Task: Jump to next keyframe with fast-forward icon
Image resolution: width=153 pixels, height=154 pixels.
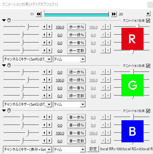Action: (x=114, y=14)
